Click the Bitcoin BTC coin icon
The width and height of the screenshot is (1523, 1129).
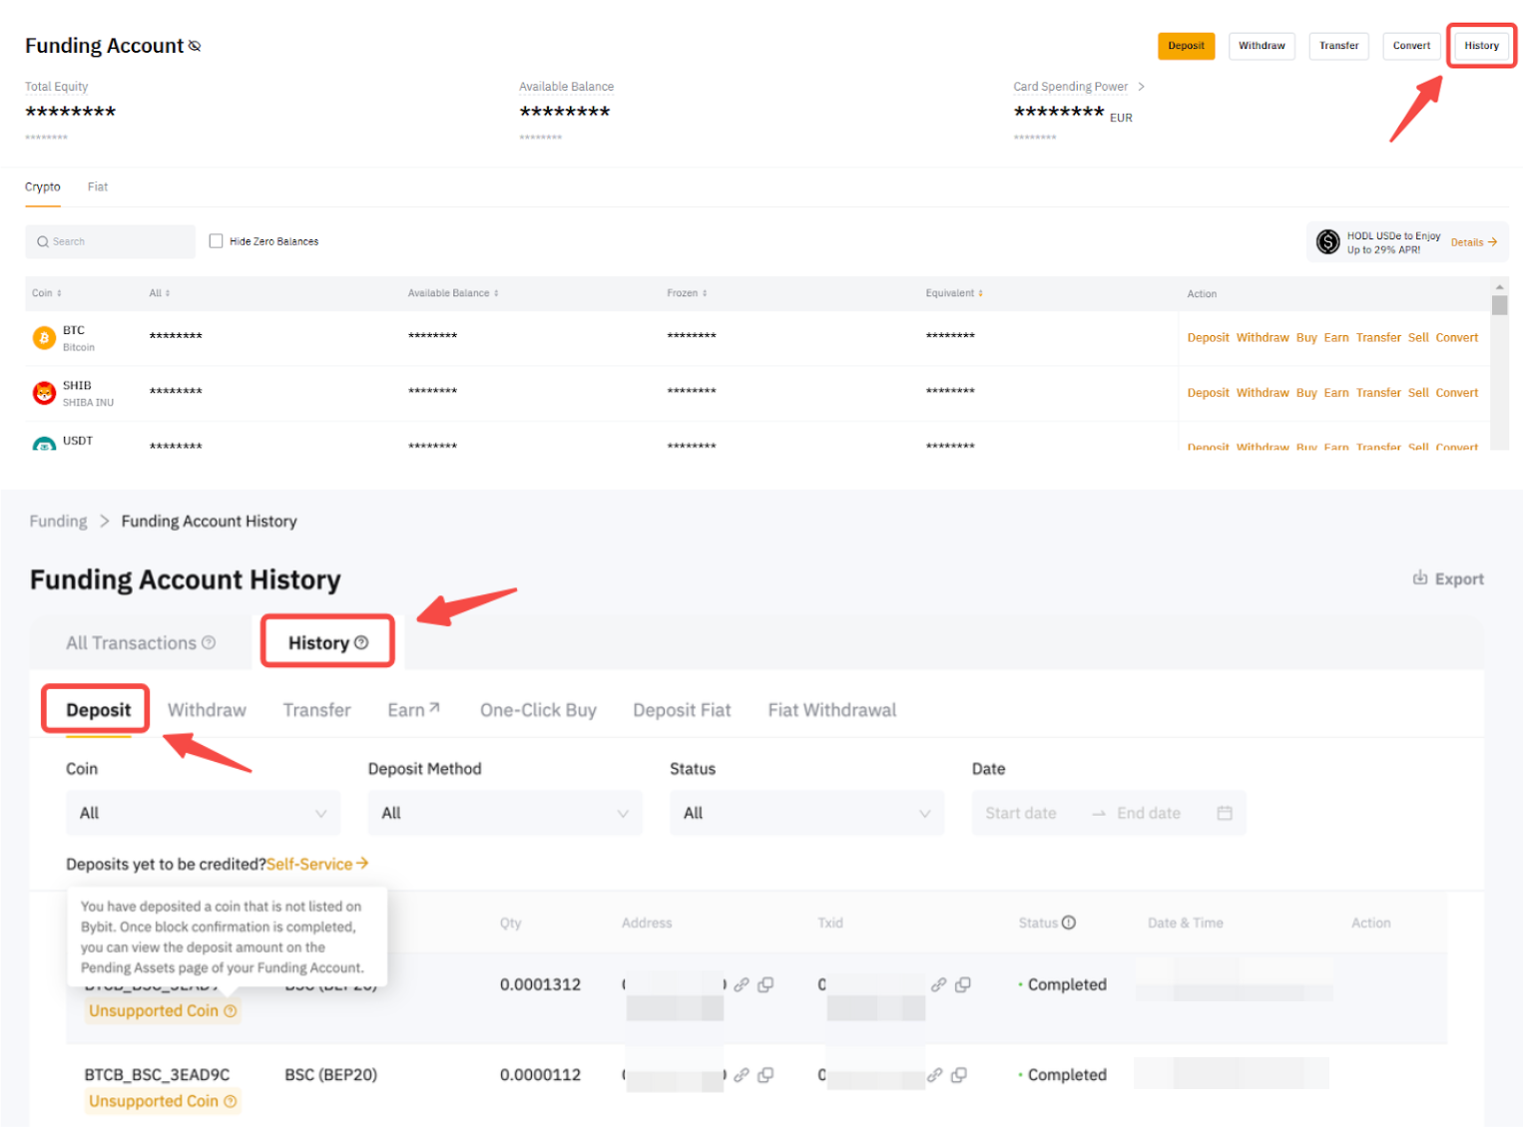point(44,338)
